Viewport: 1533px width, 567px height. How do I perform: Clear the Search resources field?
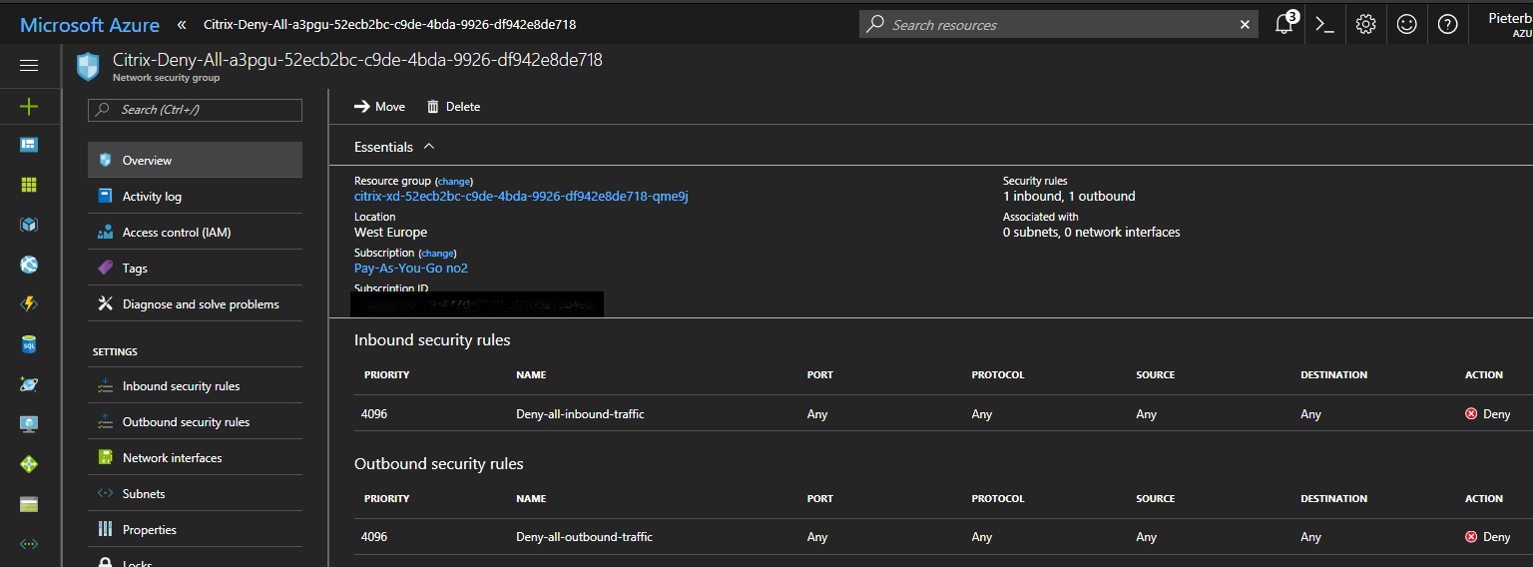tap(1245, 25)
